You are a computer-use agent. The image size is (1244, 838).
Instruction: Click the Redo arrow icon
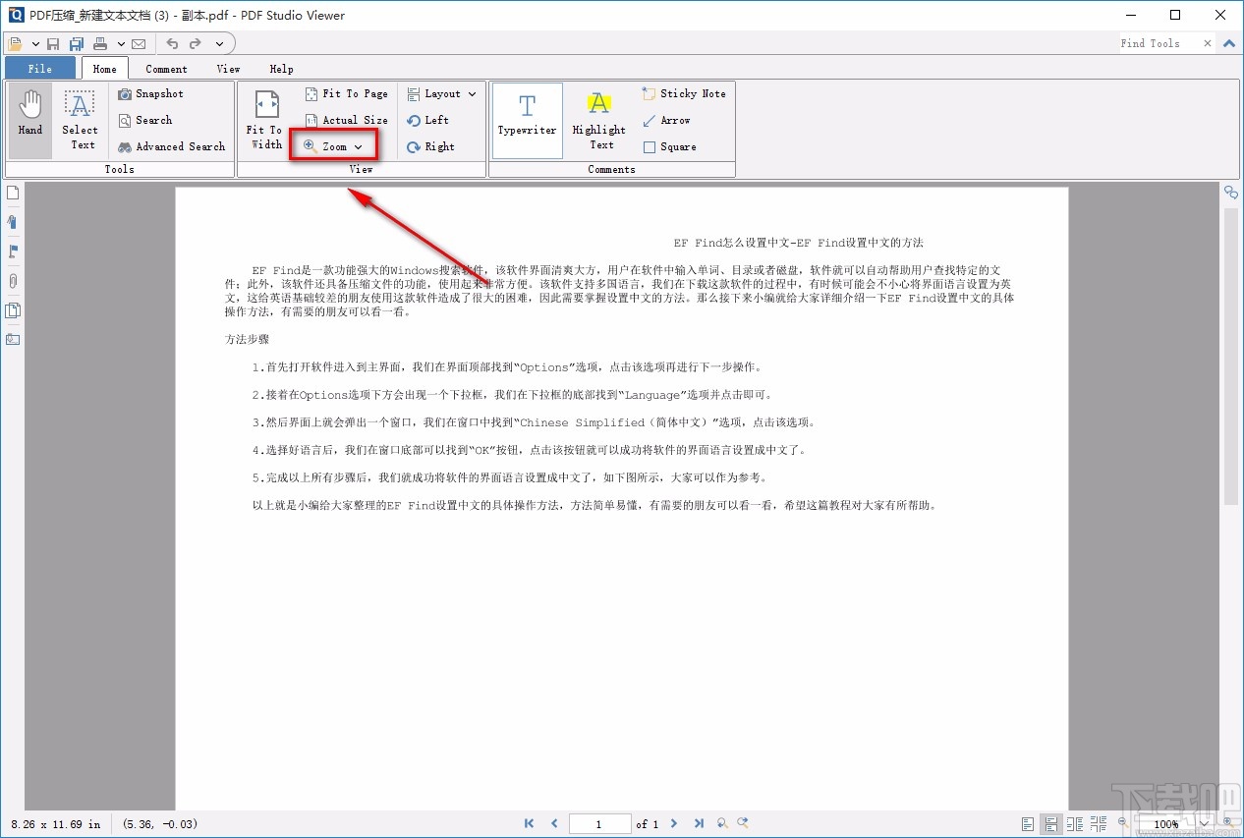(x=196, y=43)
